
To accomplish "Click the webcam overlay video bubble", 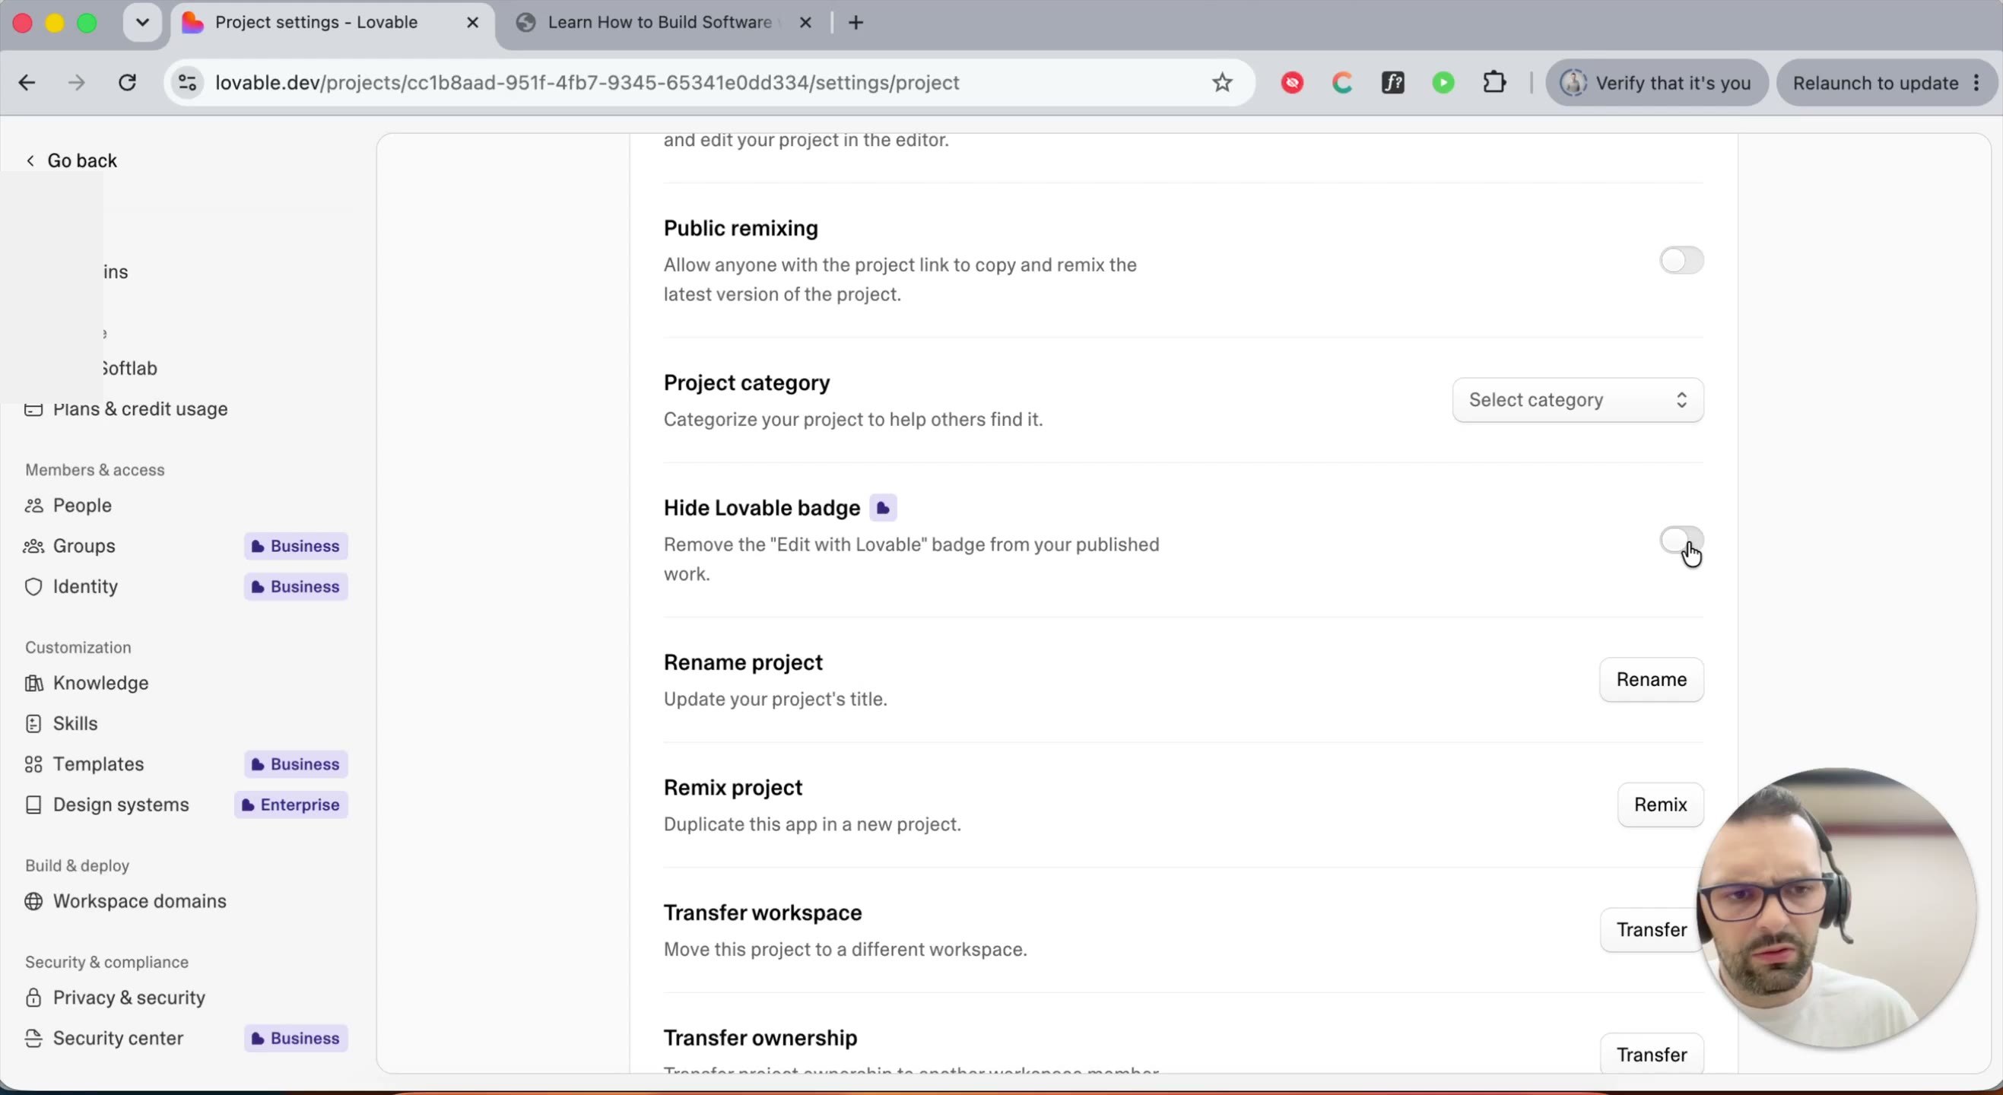I will coord(1836,909).
